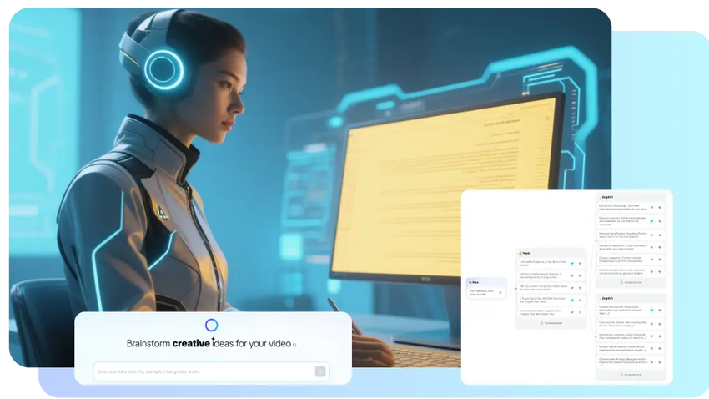Toggle the blue pin on 'Research sources' item
The image size is (709, 399).
652,221
